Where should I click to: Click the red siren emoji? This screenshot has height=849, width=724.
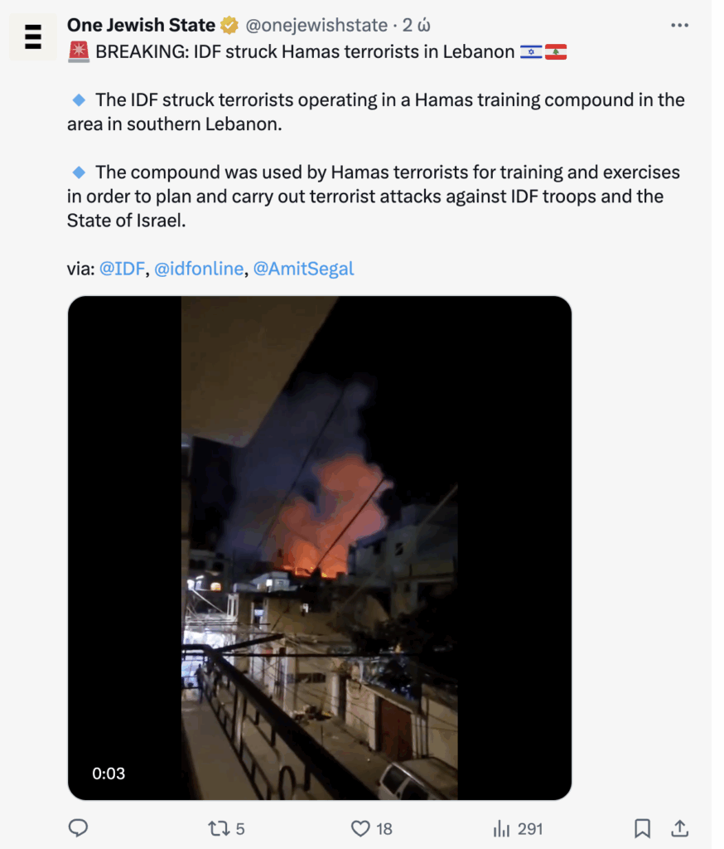point(79,52)
